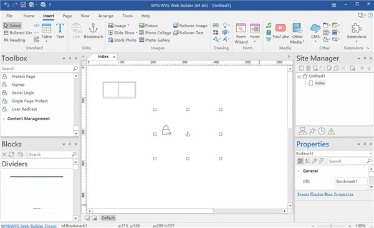Click the new page icon in Site Manager toolbar
This screenshot has height=228, width=374.
tap(302, 69)
